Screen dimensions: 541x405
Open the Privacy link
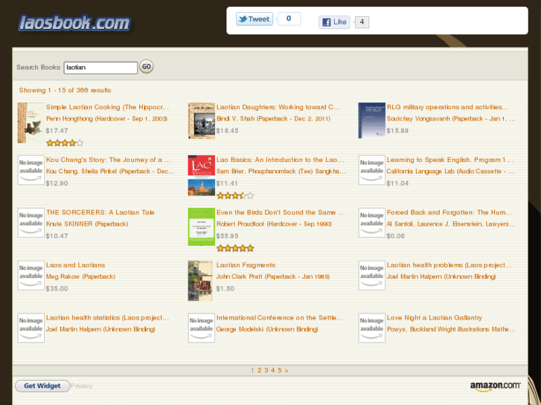click(81, 386)
